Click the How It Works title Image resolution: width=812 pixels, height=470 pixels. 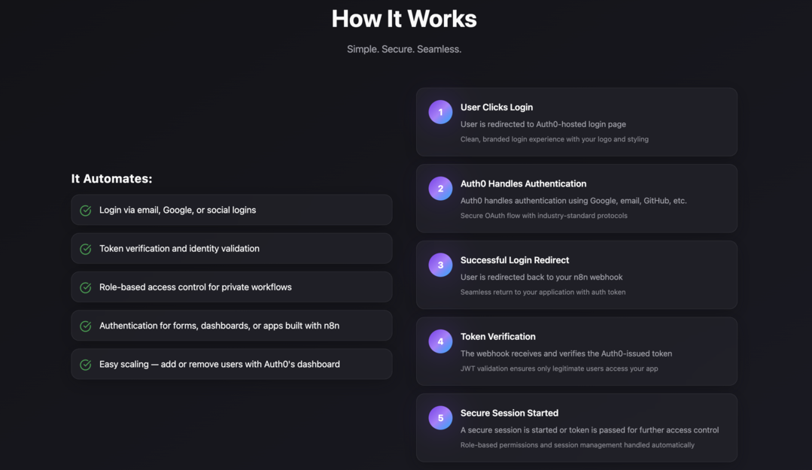[x=404, y=19]
